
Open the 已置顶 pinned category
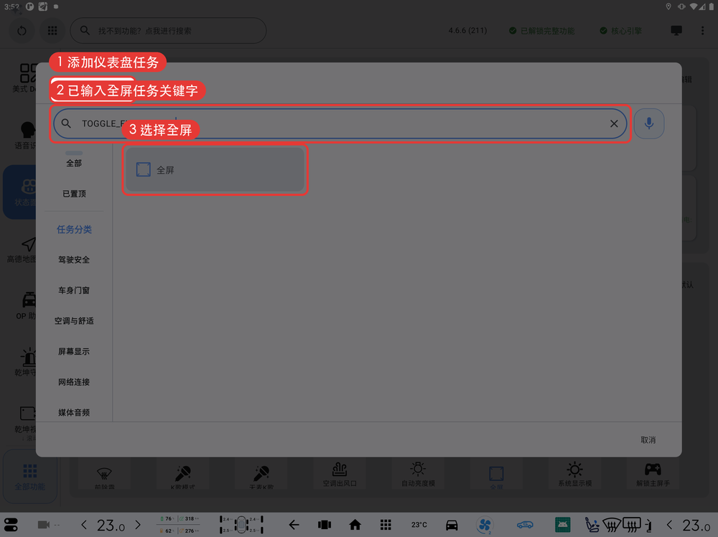(74, 194)
